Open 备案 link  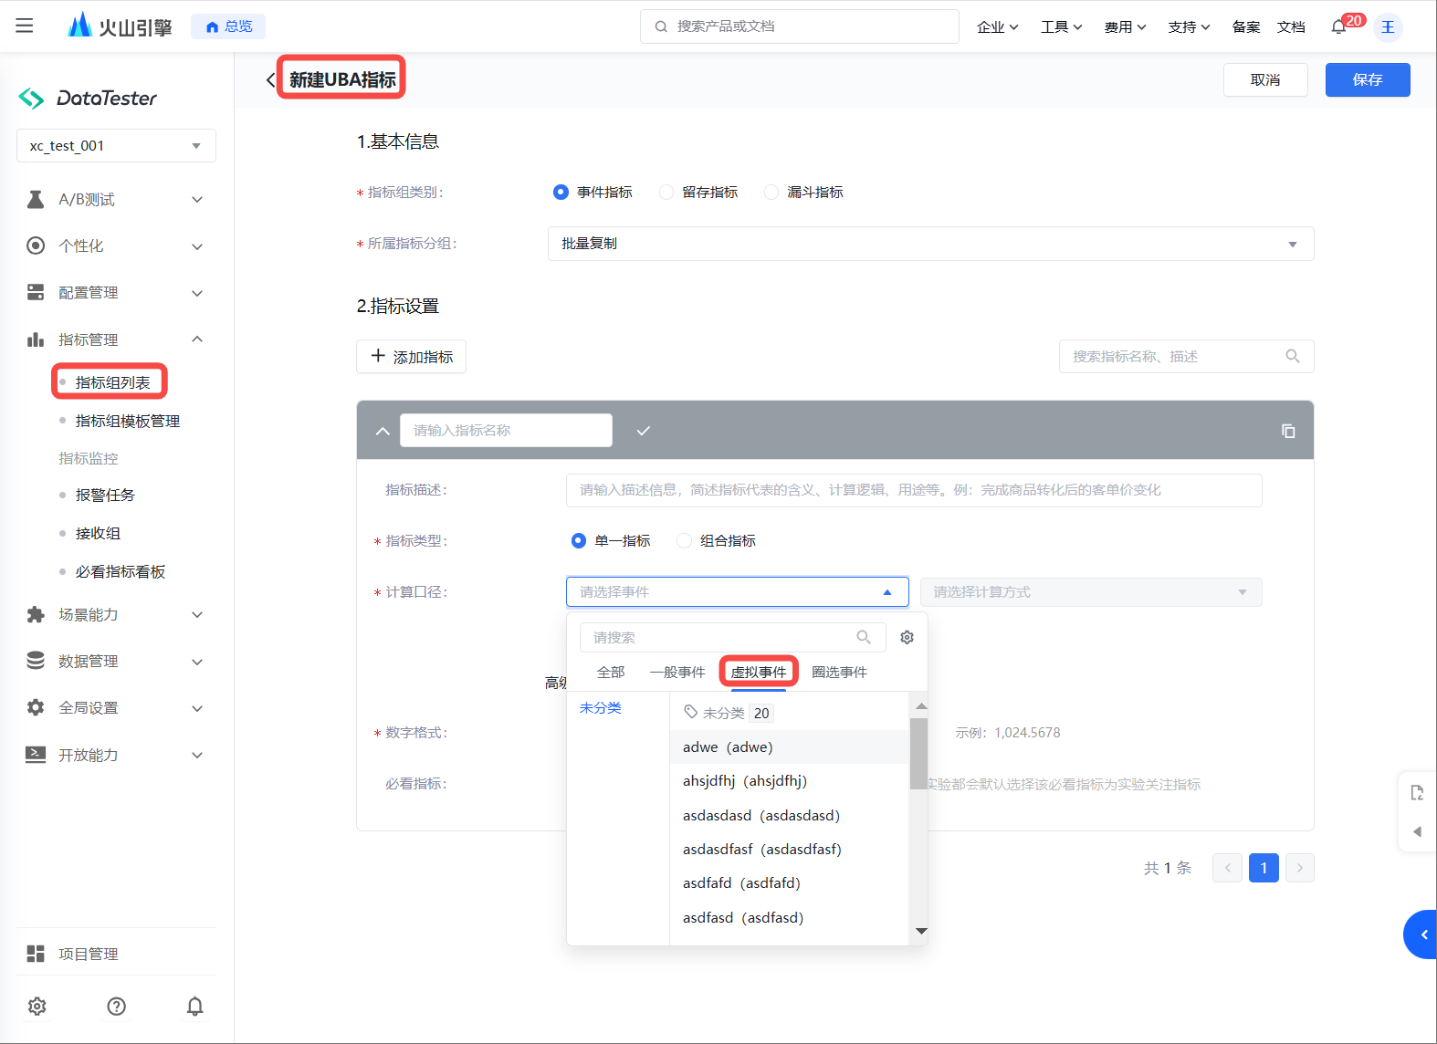(x=1245, y=26)
